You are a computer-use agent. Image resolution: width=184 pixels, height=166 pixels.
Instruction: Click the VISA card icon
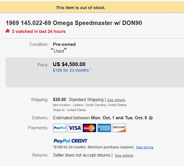(x=74, y=128)
